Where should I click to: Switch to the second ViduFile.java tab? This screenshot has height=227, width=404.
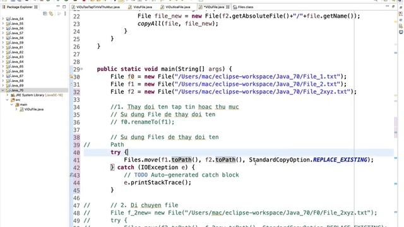(x=140, y=7)
